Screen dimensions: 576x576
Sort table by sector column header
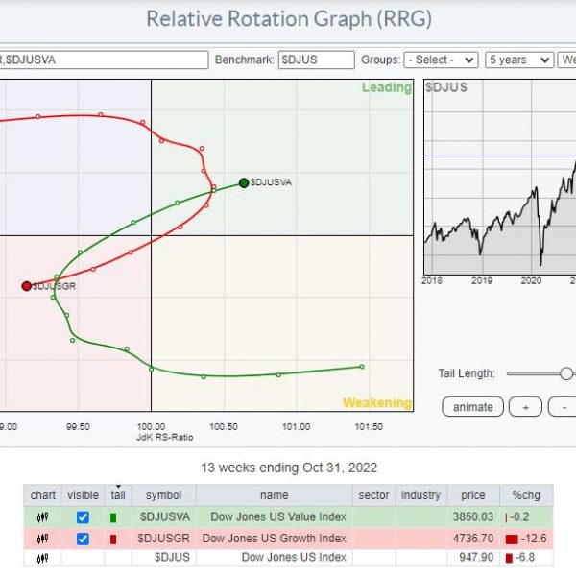click(x=373, y=494)
